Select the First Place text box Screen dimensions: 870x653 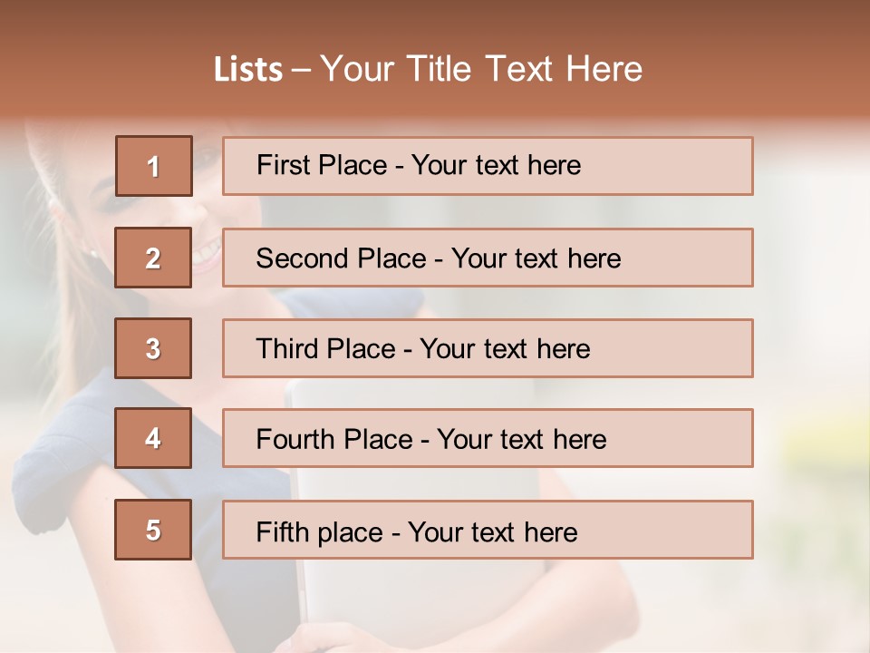tap(488, 166)
